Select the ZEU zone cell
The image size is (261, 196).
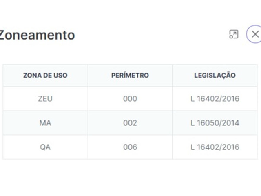[45, 99]
